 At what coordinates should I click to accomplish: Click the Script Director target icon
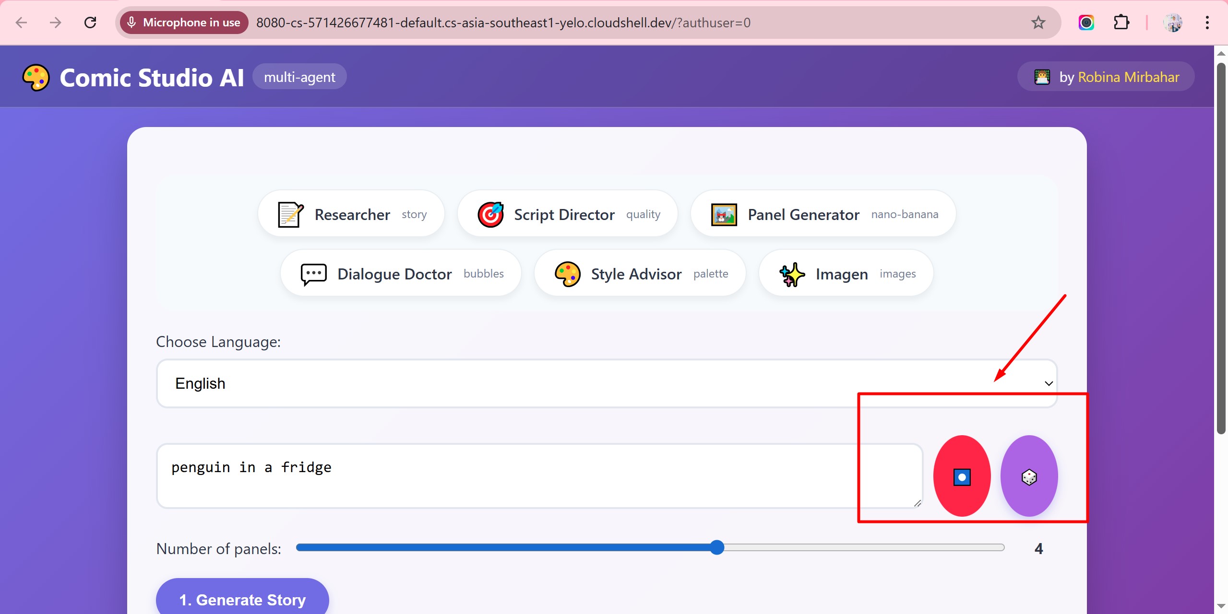click(x=490, y=214)
